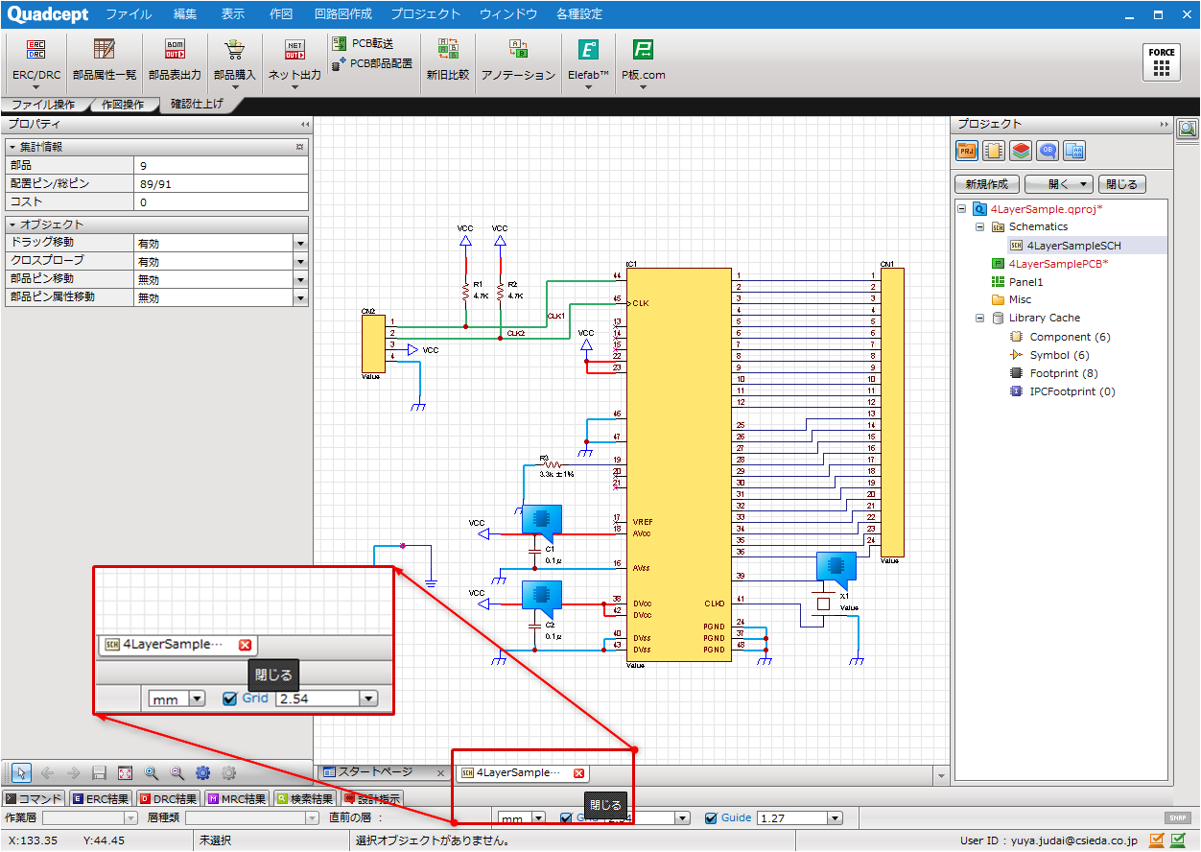This screenshot has height=852, width=1201.
Task: Open the 回路図作成 menu
Action: click(342, 14)
